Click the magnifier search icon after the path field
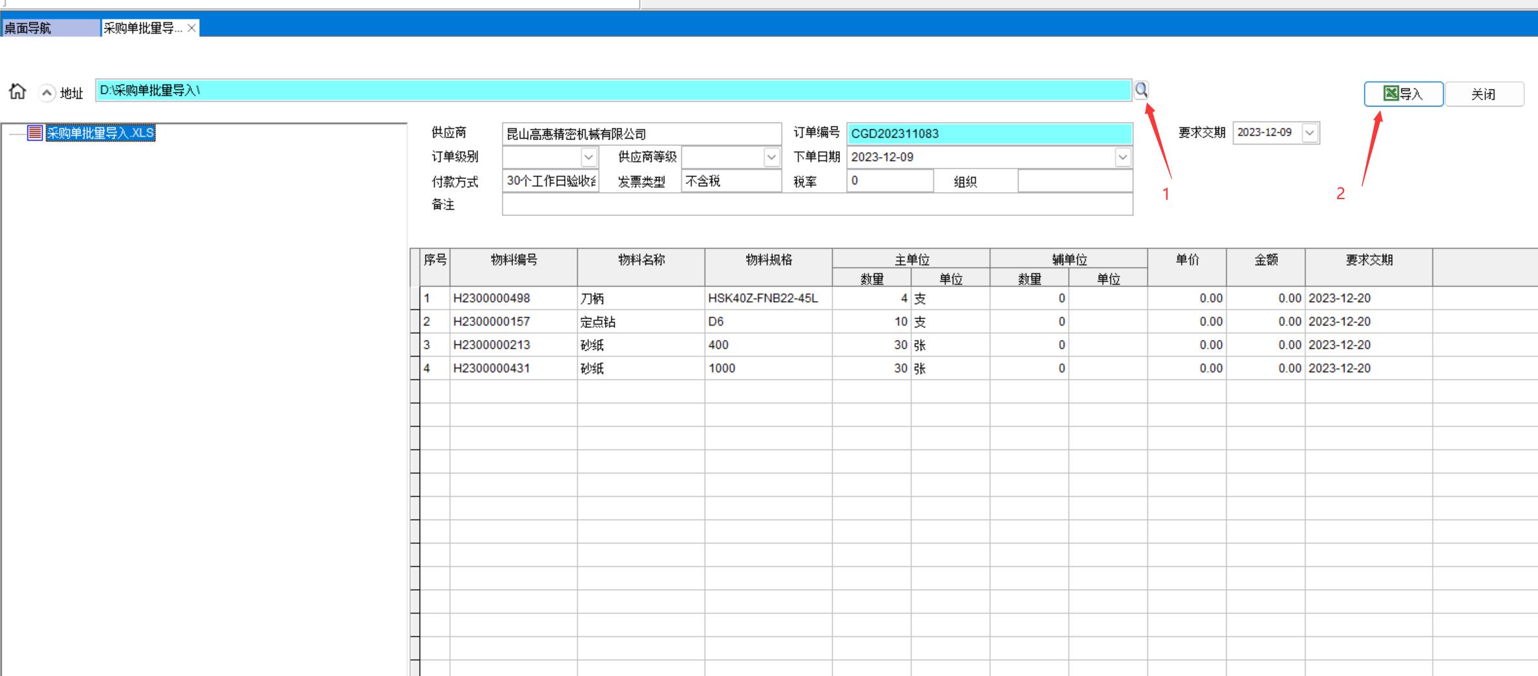The width and height of the screenshot is (1538, 676). 1141,90
